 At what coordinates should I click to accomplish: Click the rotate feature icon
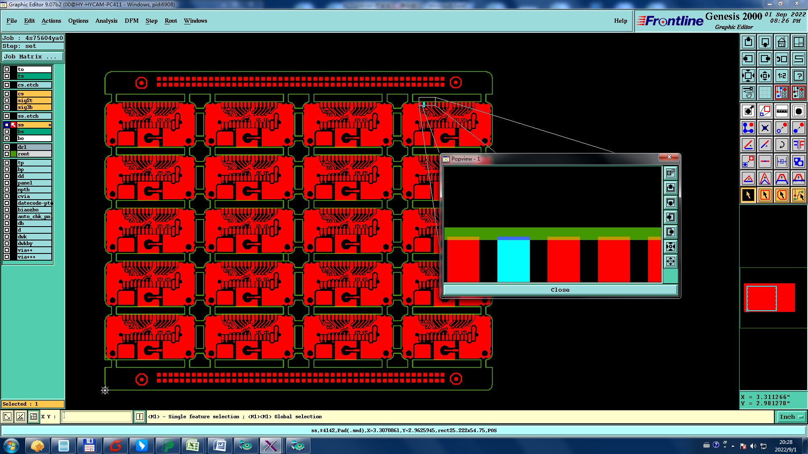point(781,145)
